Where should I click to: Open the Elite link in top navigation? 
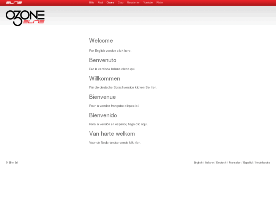(x=91, y=2)
